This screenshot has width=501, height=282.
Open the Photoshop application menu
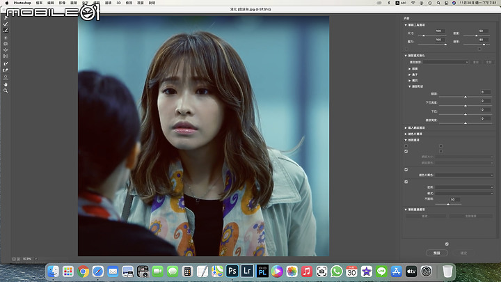pos(22,3)
